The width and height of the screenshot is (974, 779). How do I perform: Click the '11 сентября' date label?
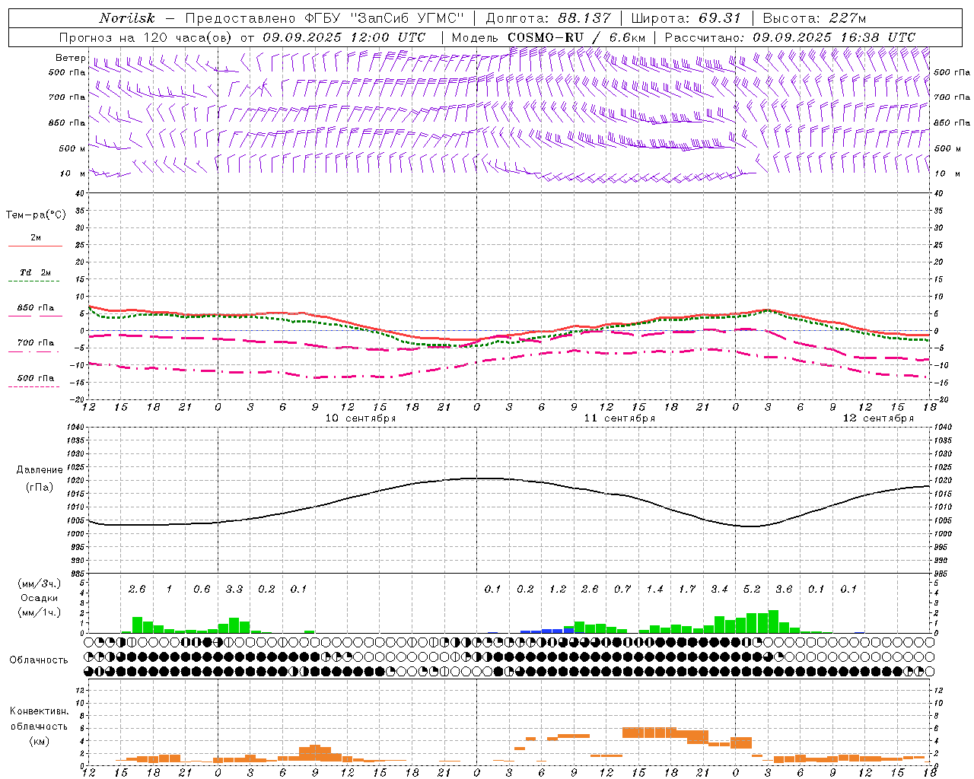pyautogui.click(x=619, y=418)
